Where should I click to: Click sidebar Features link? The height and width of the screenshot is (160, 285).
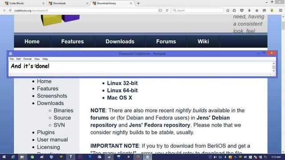click(x=48, y=88)
